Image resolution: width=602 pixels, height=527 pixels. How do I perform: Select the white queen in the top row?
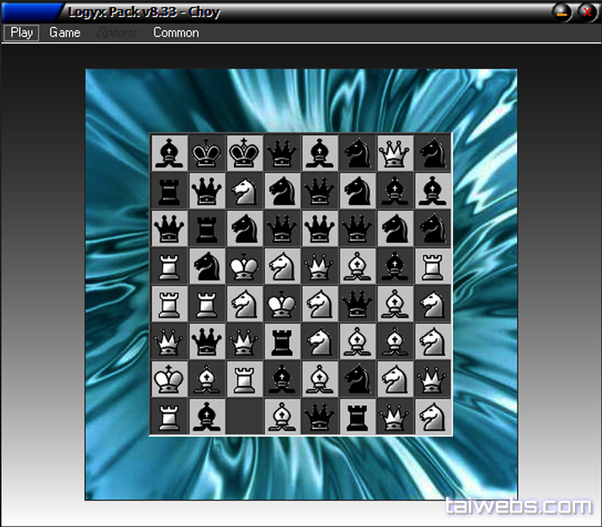pos(395,152)
